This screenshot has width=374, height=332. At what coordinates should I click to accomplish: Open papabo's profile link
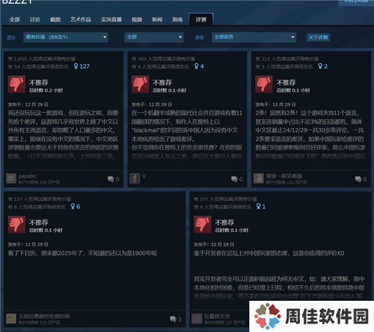pos(27,176)
